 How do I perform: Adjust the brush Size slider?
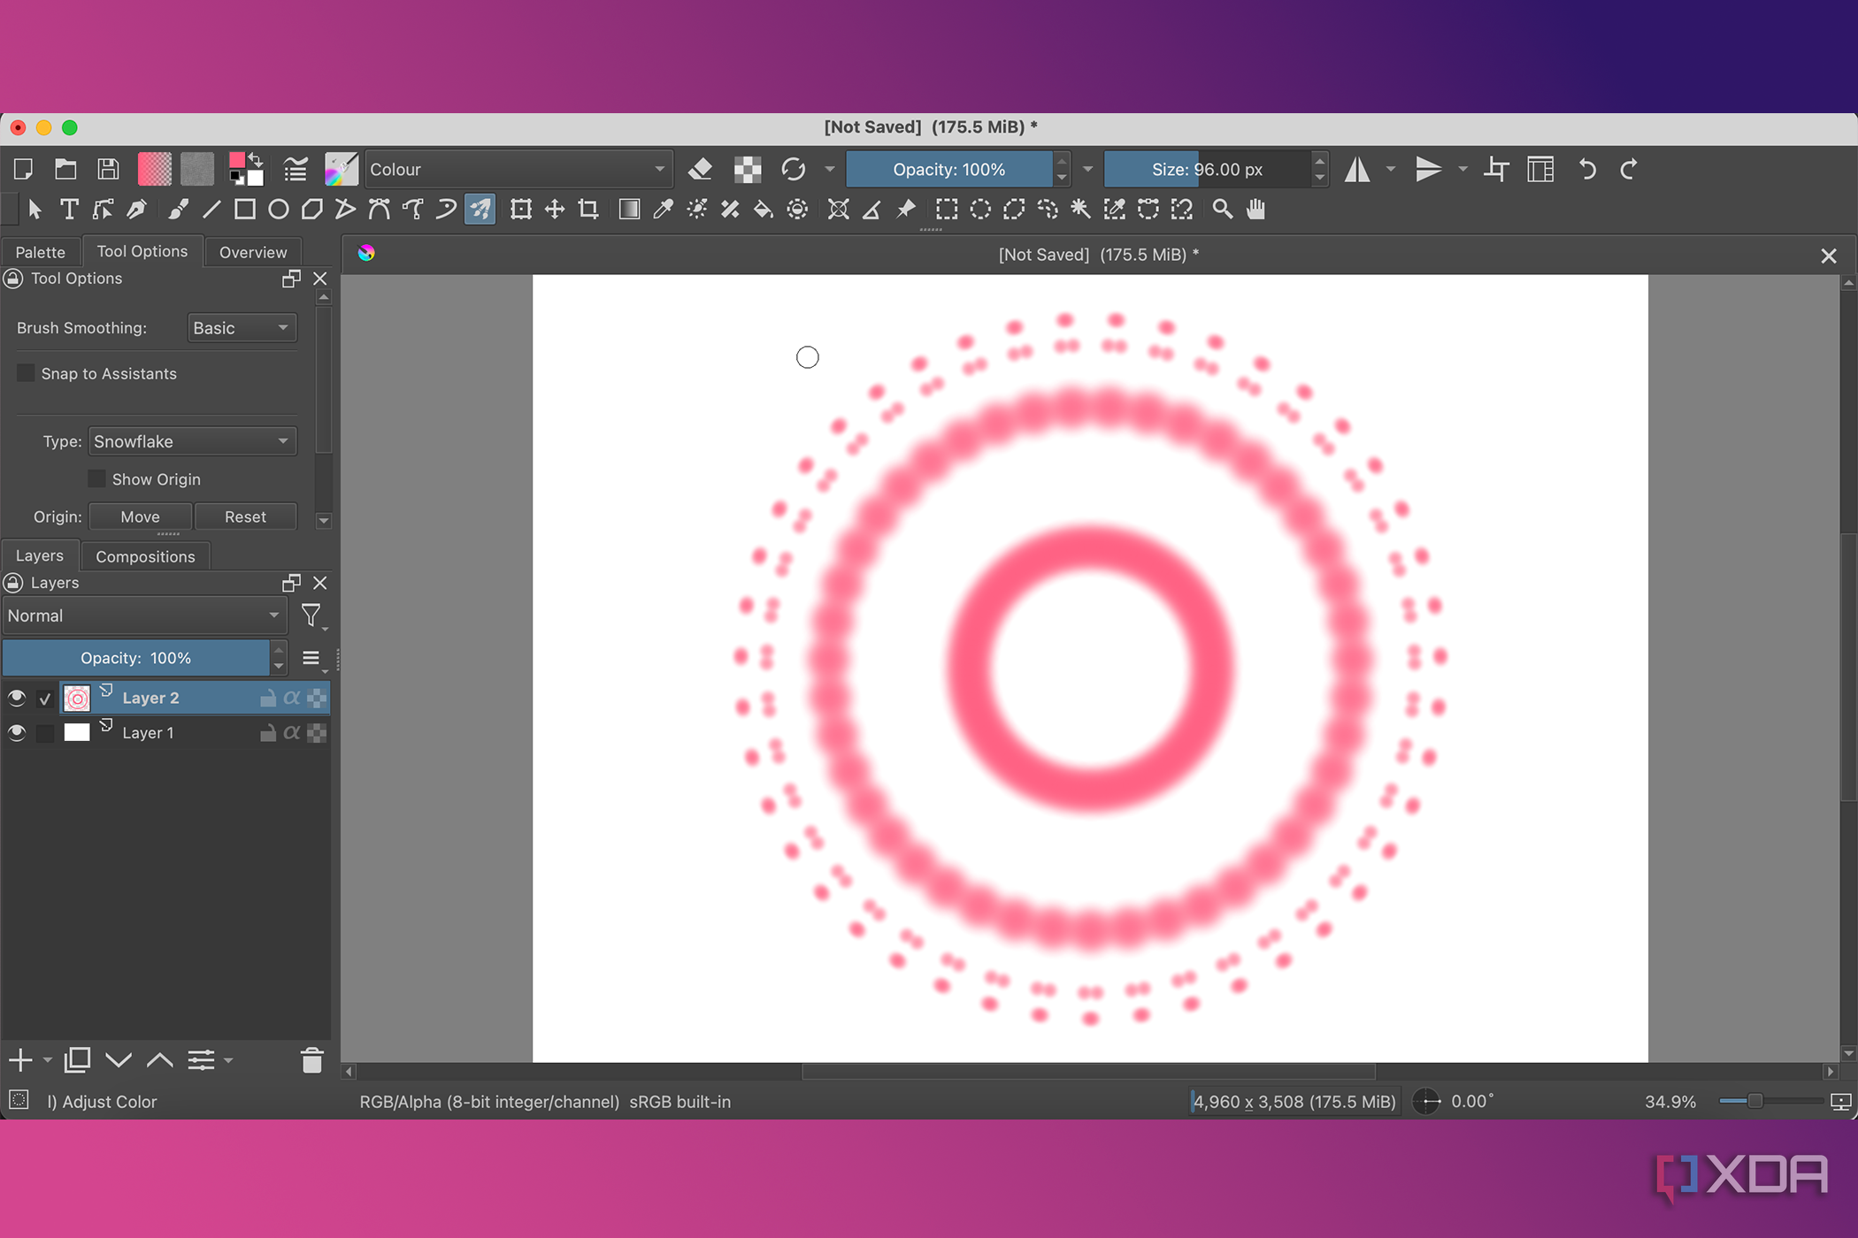coord(1208,169)
